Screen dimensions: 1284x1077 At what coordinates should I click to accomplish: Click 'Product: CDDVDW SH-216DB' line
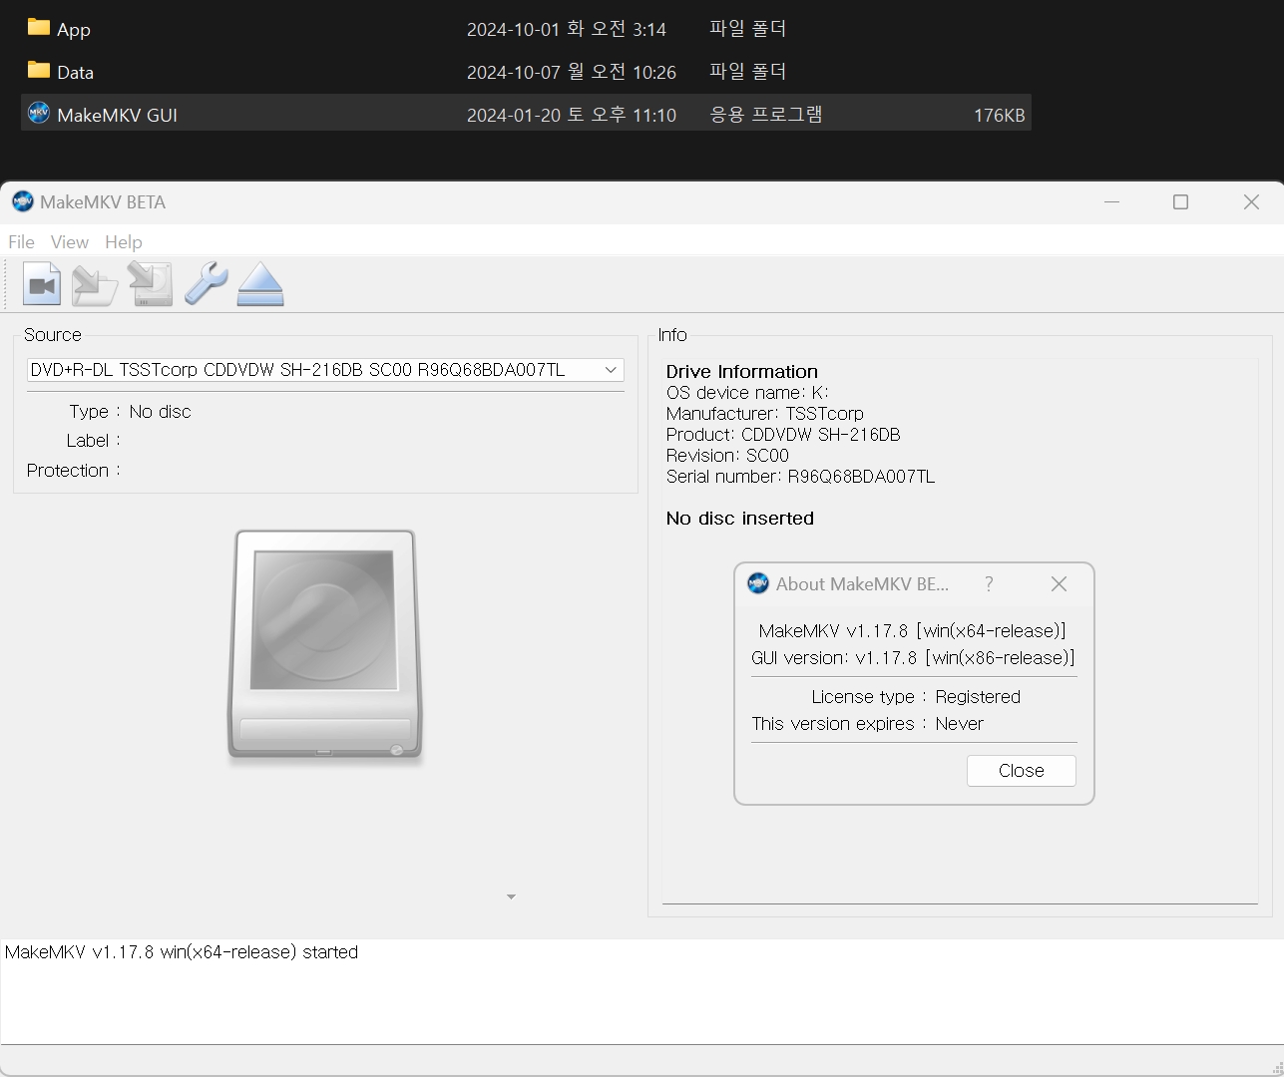[783, 435]
